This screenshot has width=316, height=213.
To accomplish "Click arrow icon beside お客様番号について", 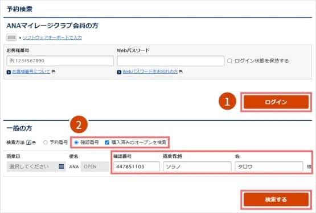I will tap(9, 72).
